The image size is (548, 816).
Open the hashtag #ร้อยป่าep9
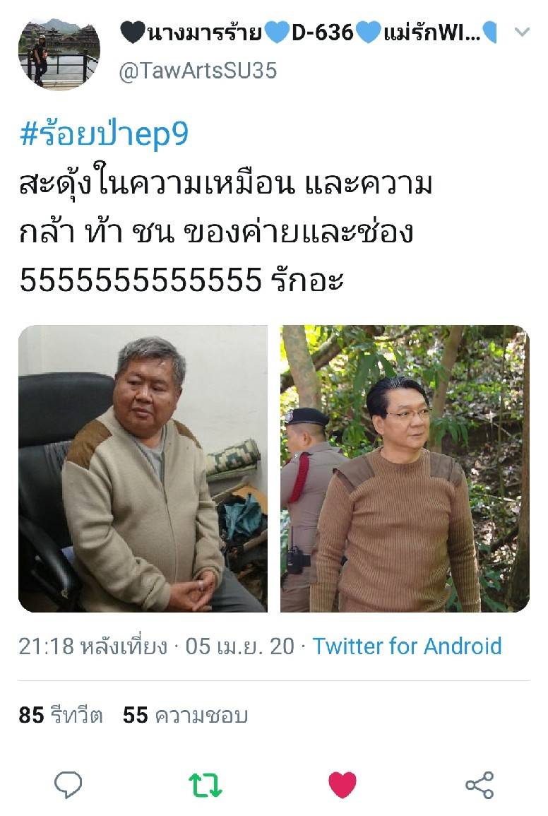[104, 134]
